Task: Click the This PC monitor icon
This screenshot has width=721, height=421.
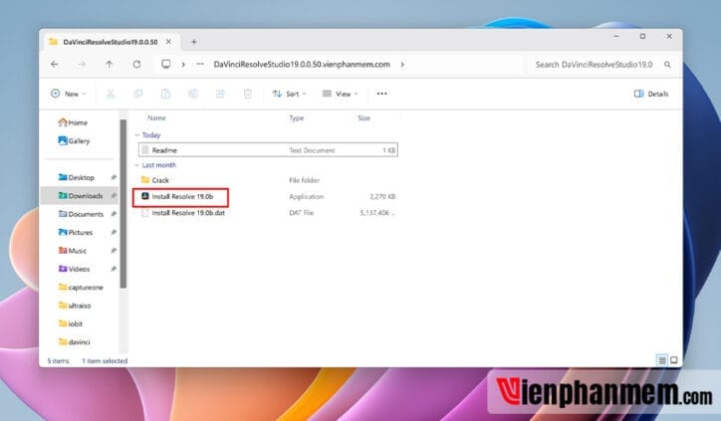Action: [166, 65]
